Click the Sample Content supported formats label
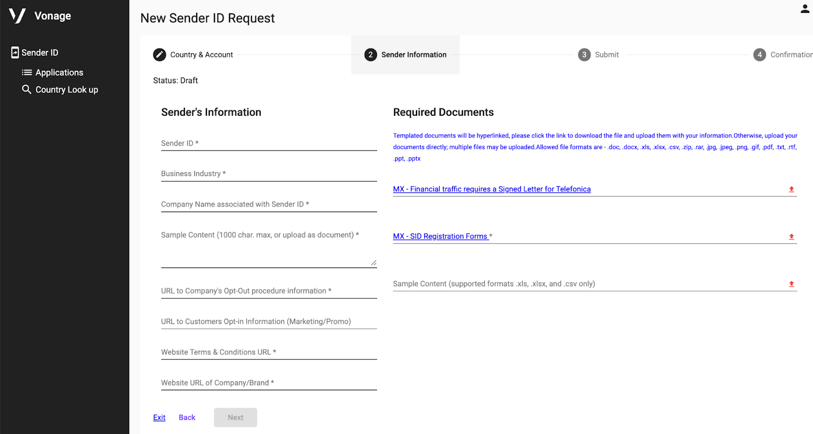Viewport: 813px width, 434px height. (494, 284)
